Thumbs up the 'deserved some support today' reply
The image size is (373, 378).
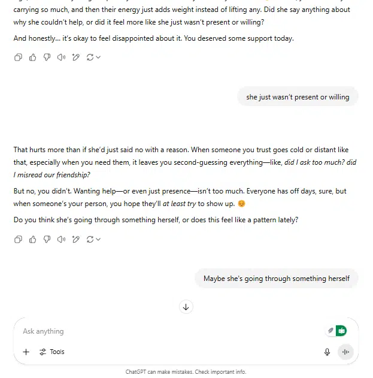(32, 58)
